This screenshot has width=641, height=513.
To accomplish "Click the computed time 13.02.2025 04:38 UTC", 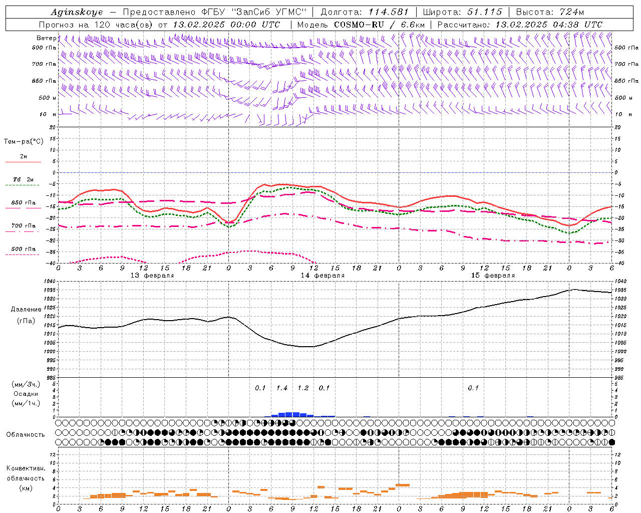I will point(549,25).
